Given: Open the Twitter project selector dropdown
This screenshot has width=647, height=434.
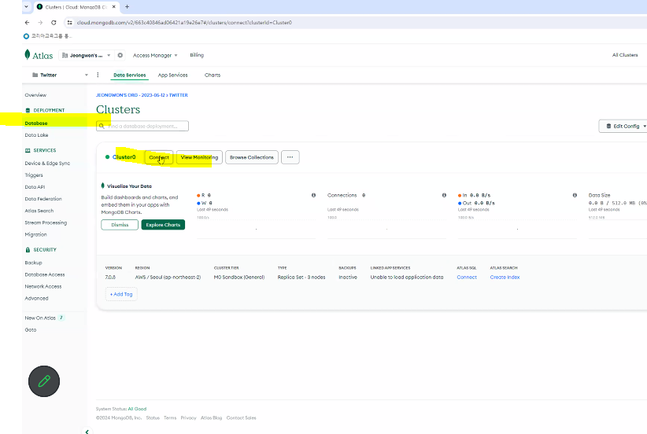Looking at the screenshot, I should 61,75.
